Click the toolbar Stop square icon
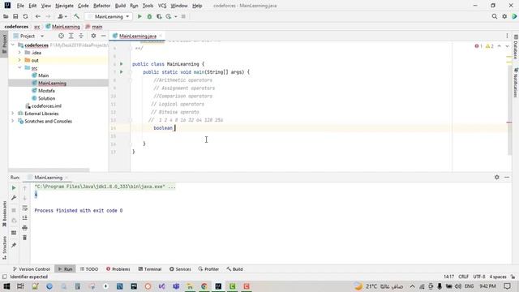 coord(183,16)
